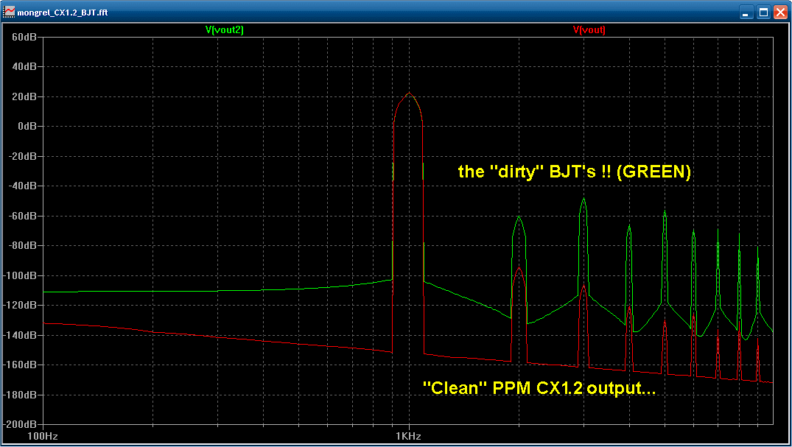Click the fundamental peak top near 20dB
792x447 pixels.
pyautogui.click(x=409, y=94)
